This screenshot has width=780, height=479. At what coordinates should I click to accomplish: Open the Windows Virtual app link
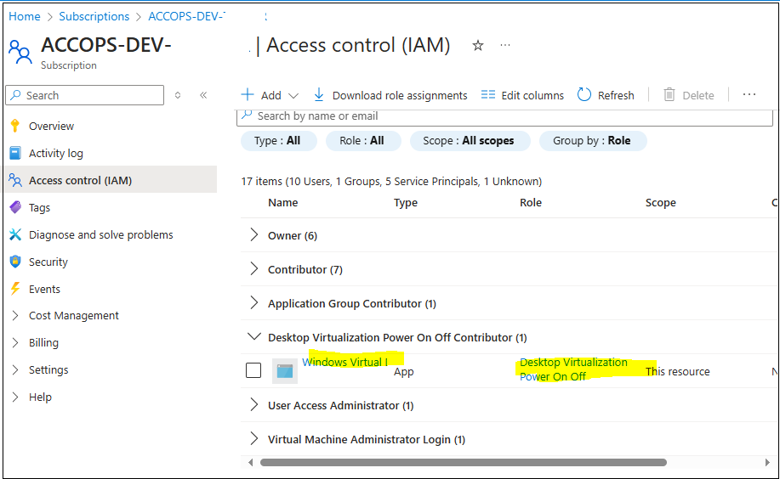(x=344, y=362)
